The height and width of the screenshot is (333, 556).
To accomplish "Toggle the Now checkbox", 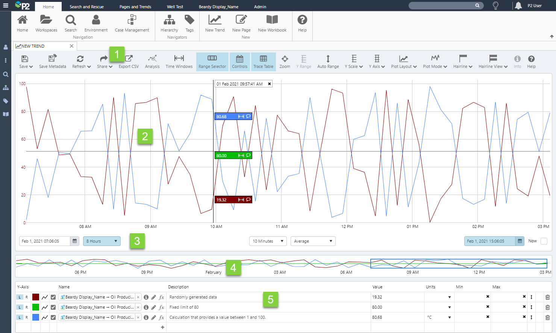I will pyautogui.click(x=544, y=241).
